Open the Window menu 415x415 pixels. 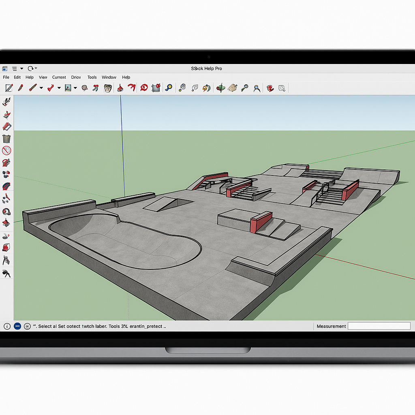[109, 77]
